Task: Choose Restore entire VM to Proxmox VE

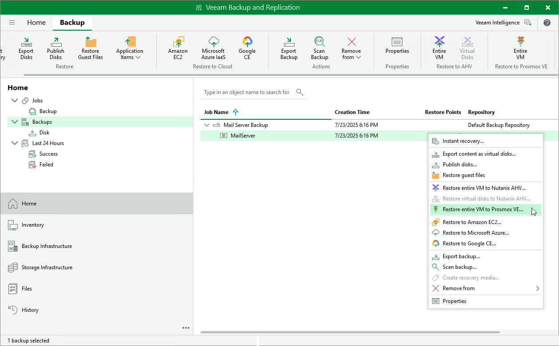Action: (486, 209)
